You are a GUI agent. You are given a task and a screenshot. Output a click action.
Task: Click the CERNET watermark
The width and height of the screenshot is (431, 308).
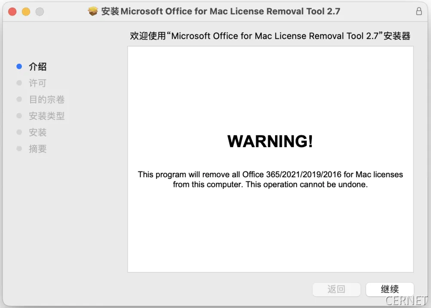406,300
